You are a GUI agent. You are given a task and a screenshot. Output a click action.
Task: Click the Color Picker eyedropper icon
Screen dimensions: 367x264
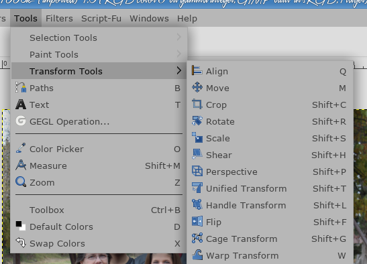pyautogui.click(x=21, y=148)
